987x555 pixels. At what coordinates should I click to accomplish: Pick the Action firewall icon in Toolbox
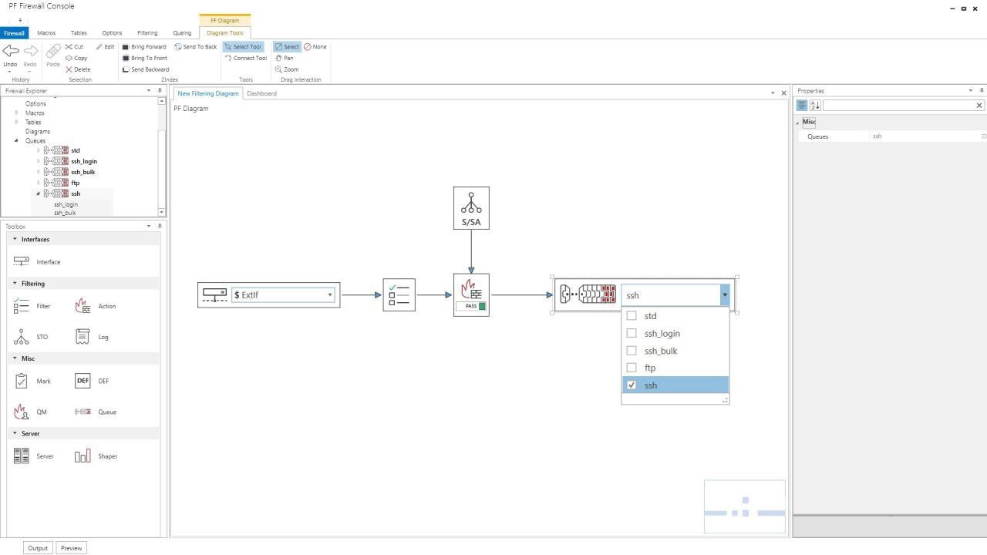coord(83,306)
